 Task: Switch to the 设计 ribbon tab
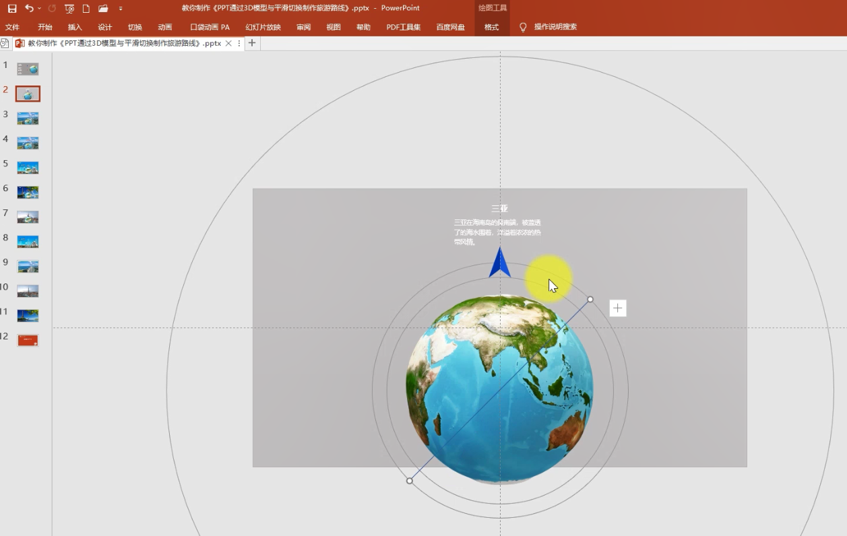click(x=105, y=27)
